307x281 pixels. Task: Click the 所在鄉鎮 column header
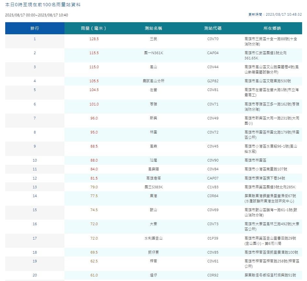pyautogui.click(x=272, y=28)
